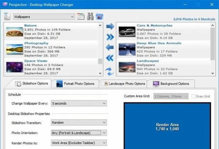This screenshot has width=219, height=149.
Task: Click left list scroll up arrow
Action: point(100,26)
